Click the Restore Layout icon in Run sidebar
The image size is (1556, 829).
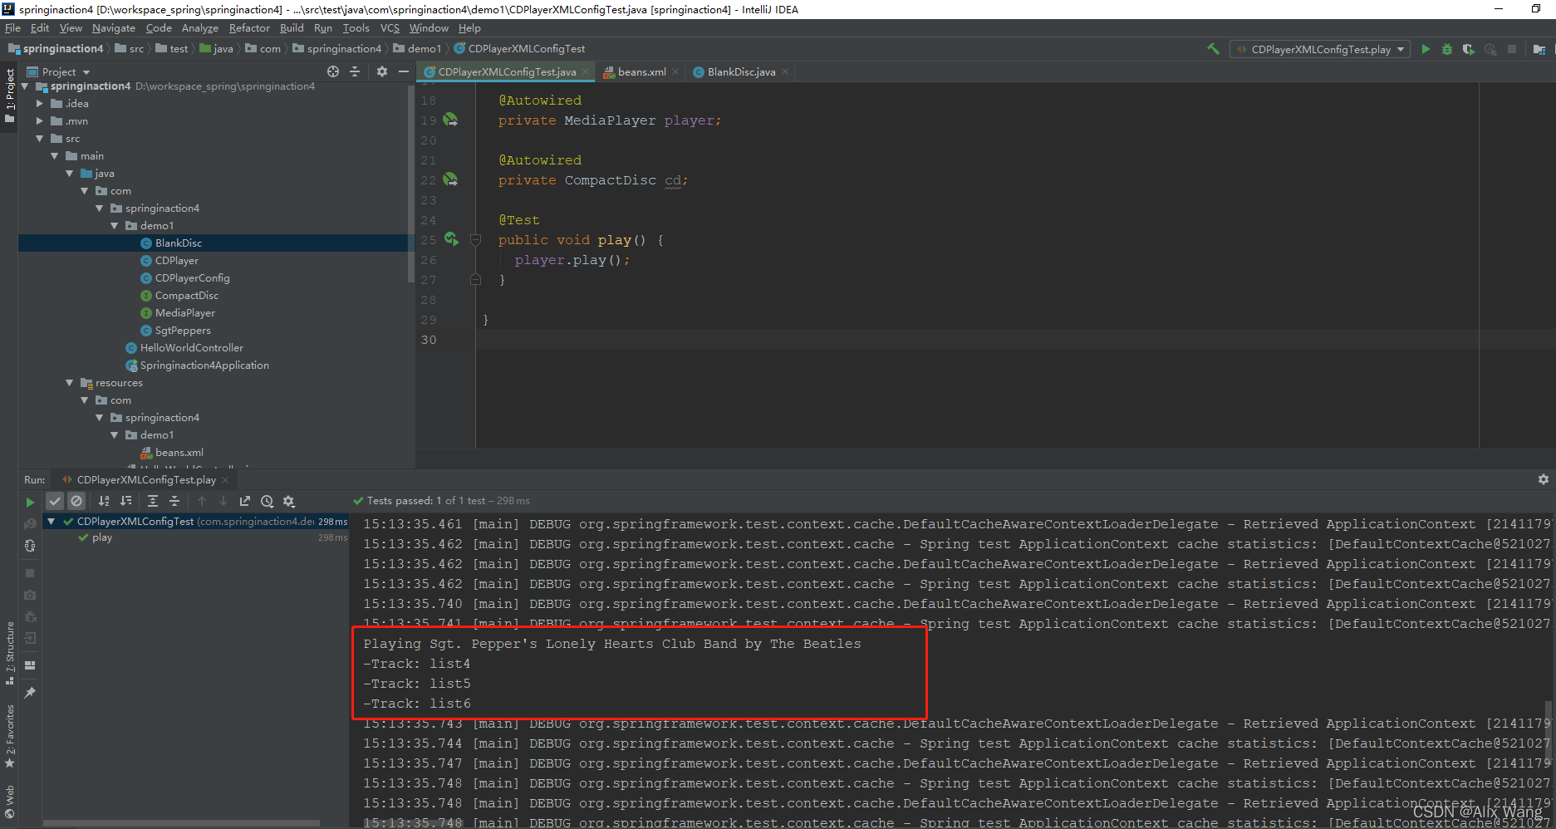(x=30, y=665)
